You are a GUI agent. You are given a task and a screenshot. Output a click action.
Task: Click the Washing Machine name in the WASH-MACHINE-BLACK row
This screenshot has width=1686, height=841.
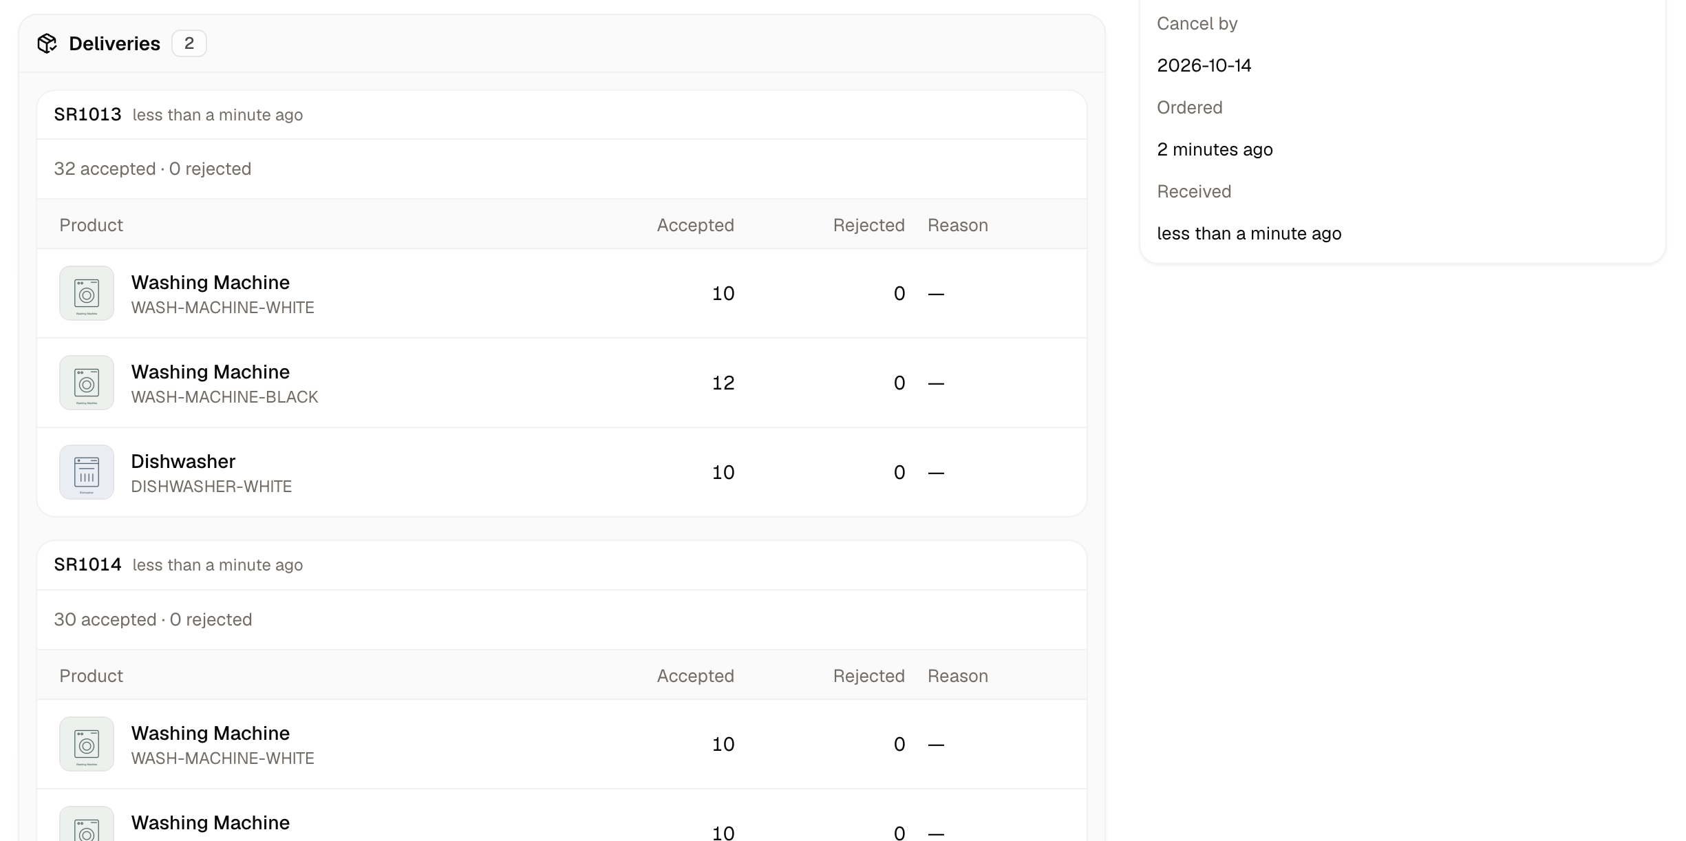coord(211,372)
